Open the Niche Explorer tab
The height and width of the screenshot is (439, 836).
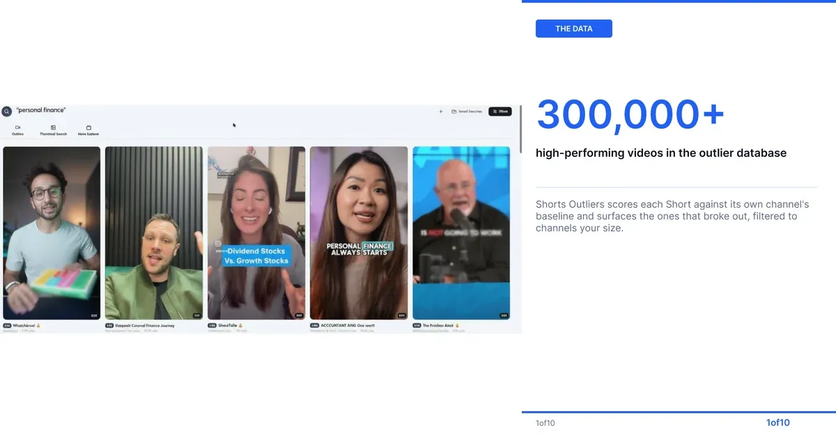tap(88, 130)
